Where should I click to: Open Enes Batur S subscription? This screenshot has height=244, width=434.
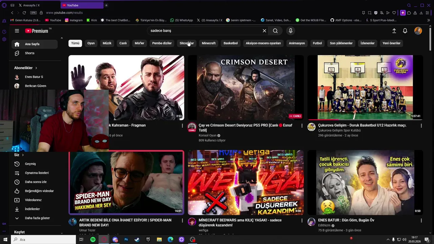click(x=34, y=77)
